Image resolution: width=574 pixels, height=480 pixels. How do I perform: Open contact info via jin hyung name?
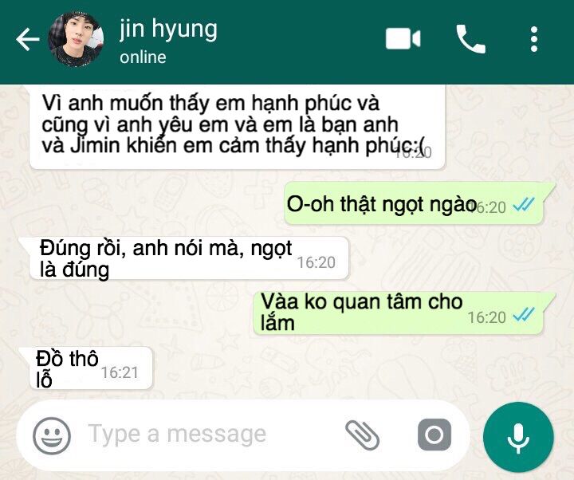pos(168,30)
